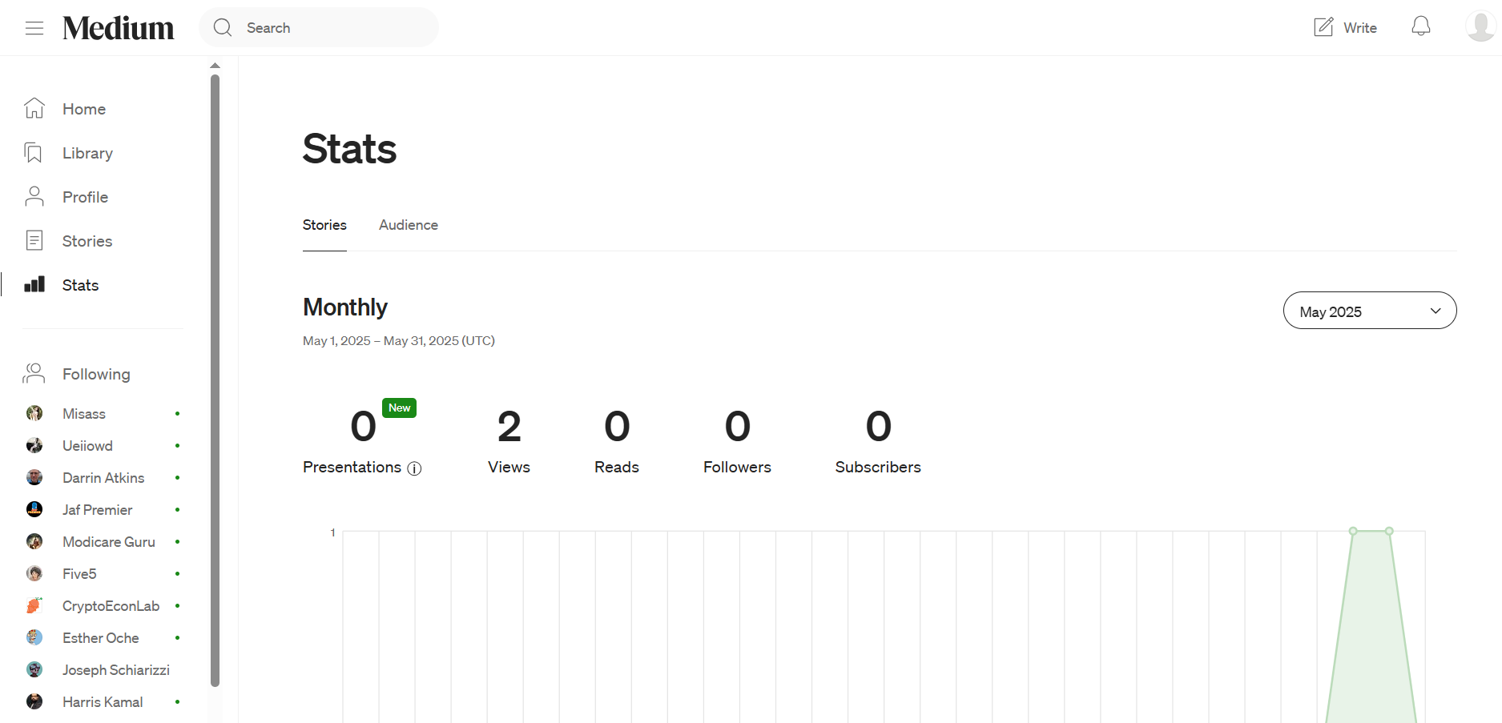Click the Home house icon
Viewport: 1502px width, 723px height.
34,108
